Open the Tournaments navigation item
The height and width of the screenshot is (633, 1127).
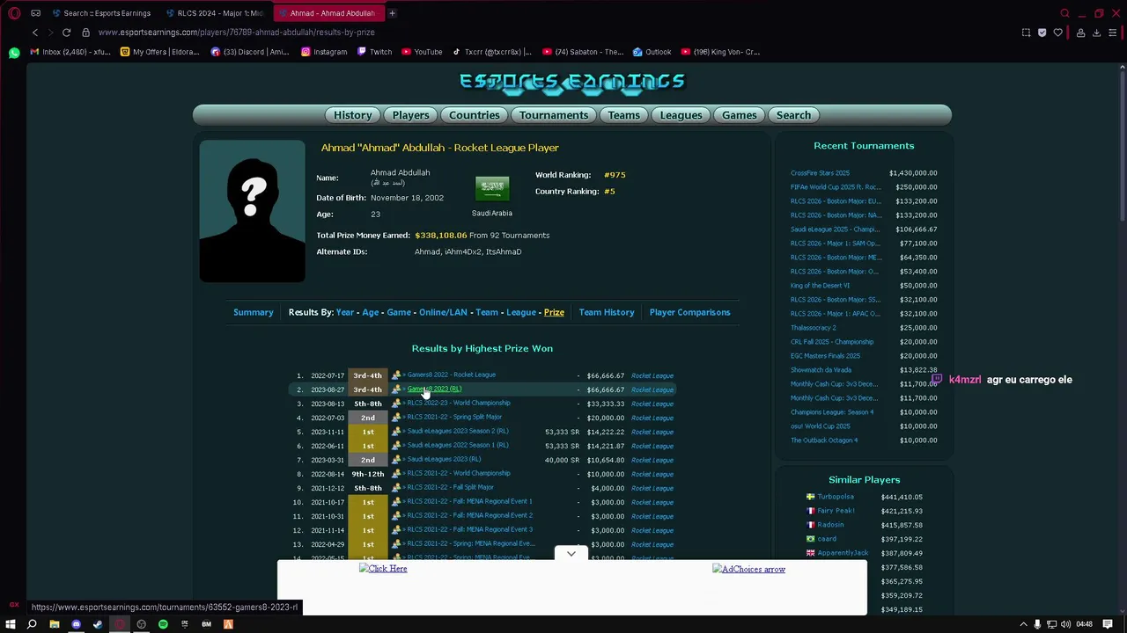pyautogui.click(x=554, y=115)
